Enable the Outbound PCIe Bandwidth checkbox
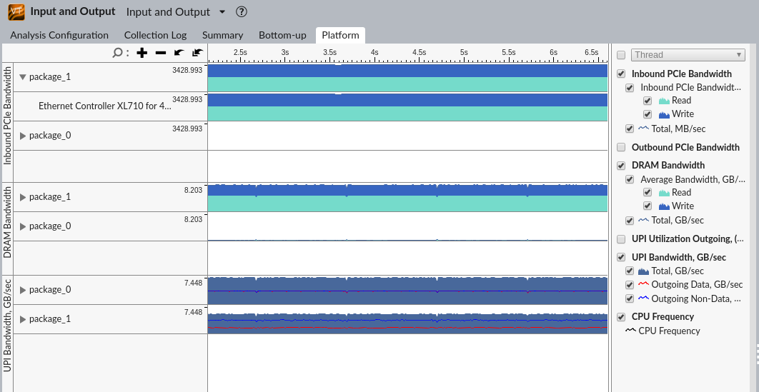Screen dimensions: 759x392 [x=621, y=147]
